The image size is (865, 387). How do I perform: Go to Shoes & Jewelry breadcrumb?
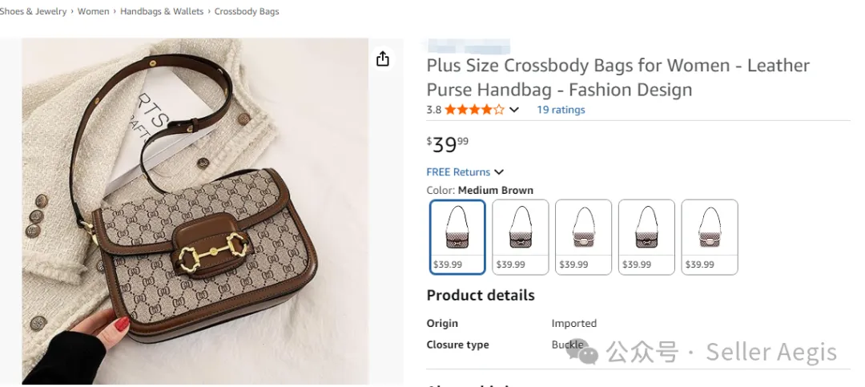33,12
